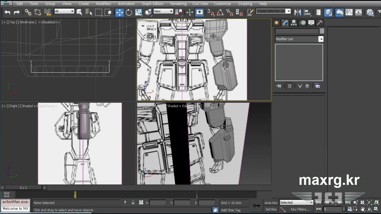Open Select by Name list icon
Screen dimensions: 381x214
(89, 12)
